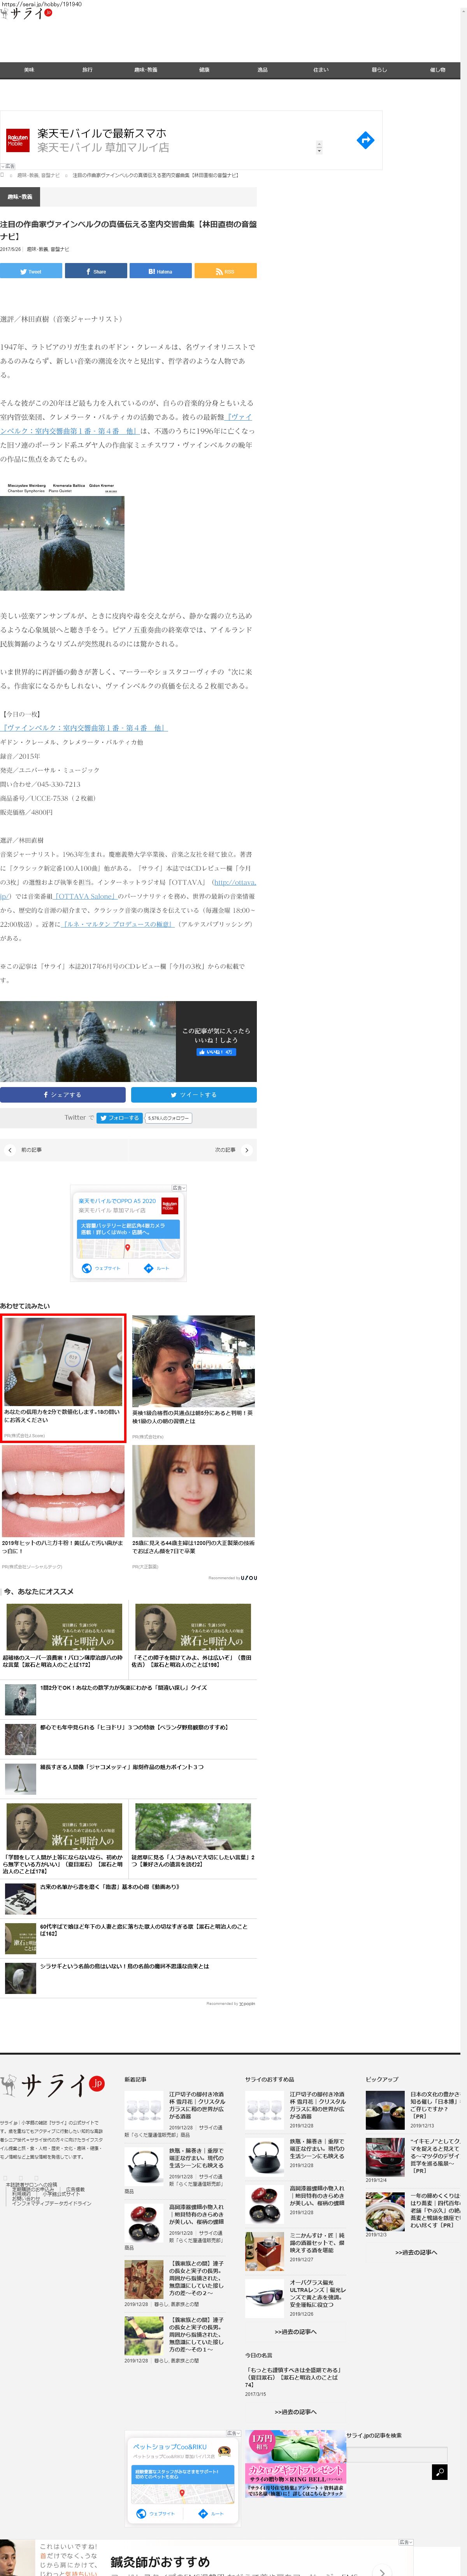
Task: Subscribe using the orange RSS button
Action: (x=225, y=271)
